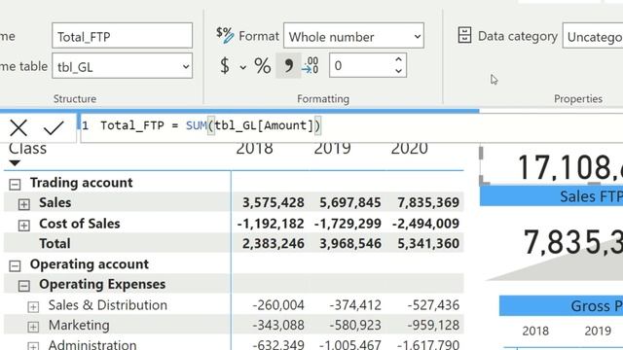623x350 pixels.
Task: Click into the decimal places value field
Action: click(x=361, y=65)
